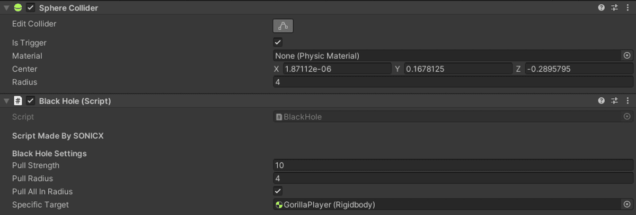
Task: Uncheck Pull All In Radius
Action: 278,191
